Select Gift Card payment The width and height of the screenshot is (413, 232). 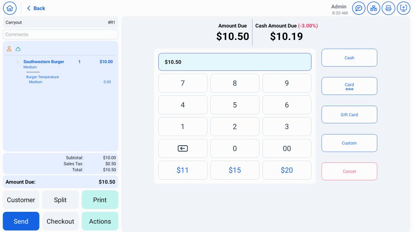tap(349, 115)
